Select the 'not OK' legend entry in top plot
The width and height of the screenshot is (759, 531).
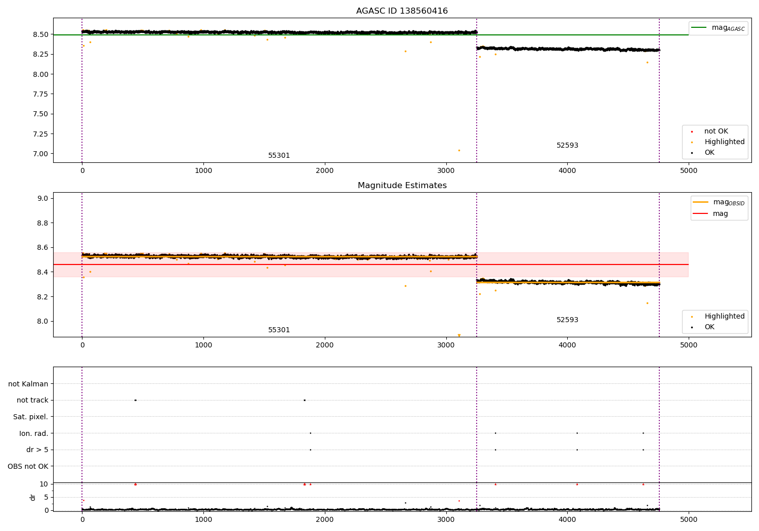(716, 131)
